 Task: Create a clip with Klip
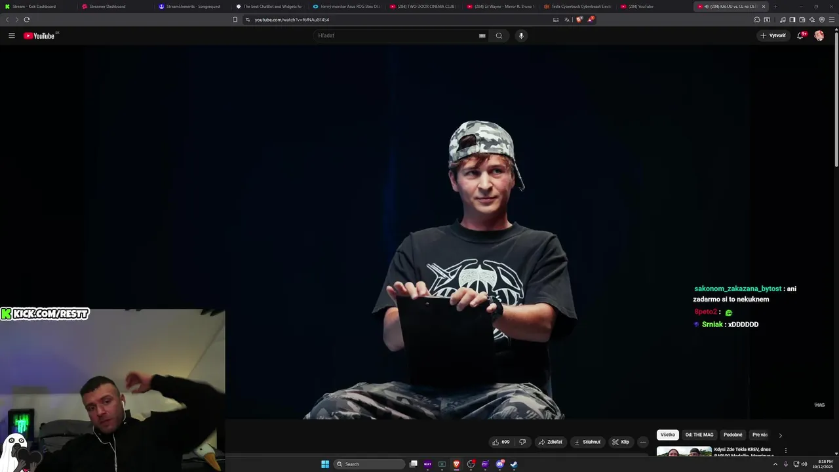point(621,442)
